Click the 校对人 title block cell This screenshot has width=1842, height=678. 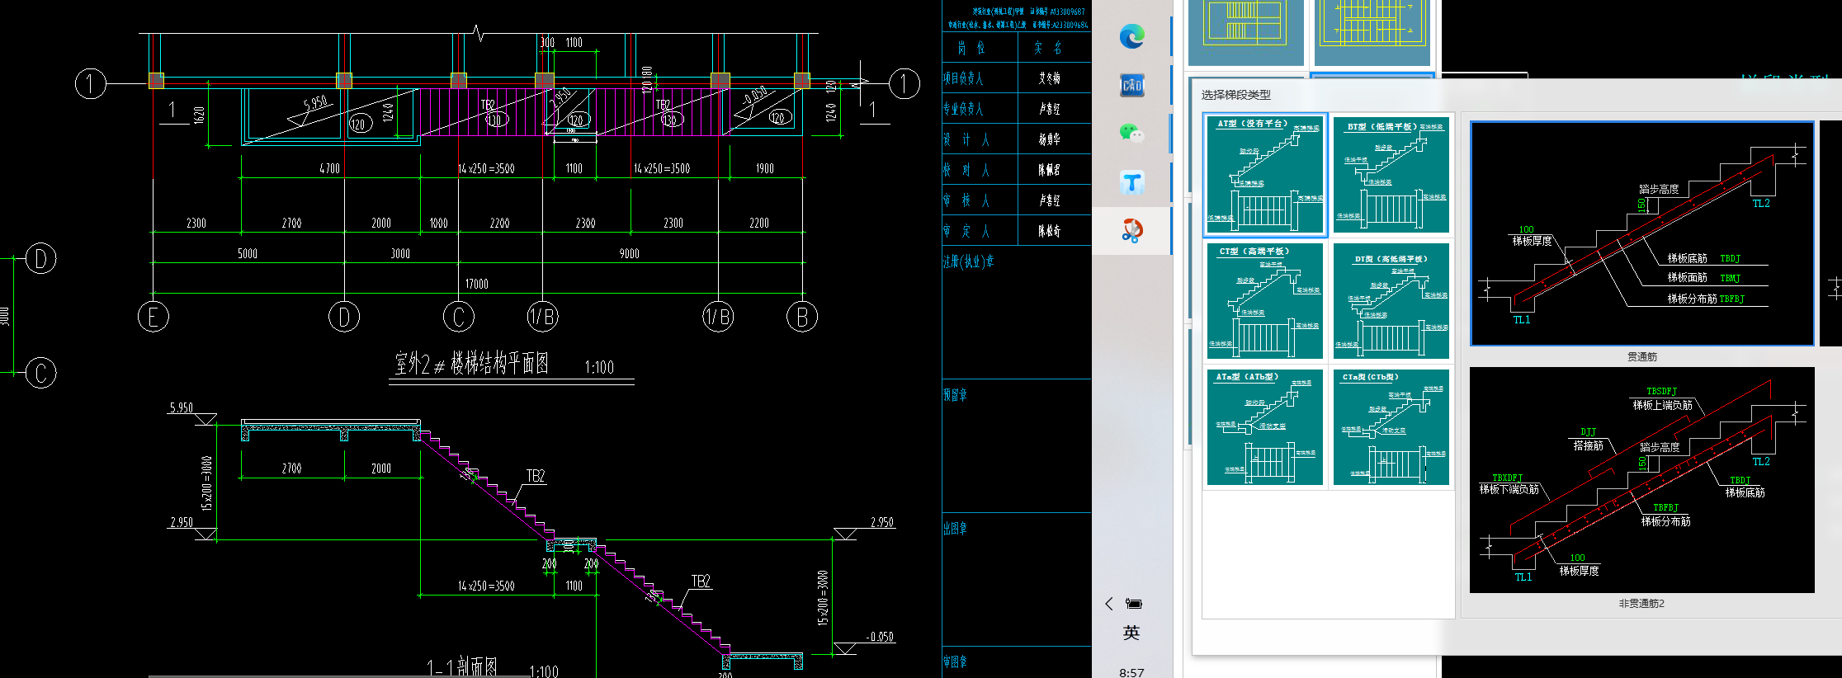980,170
